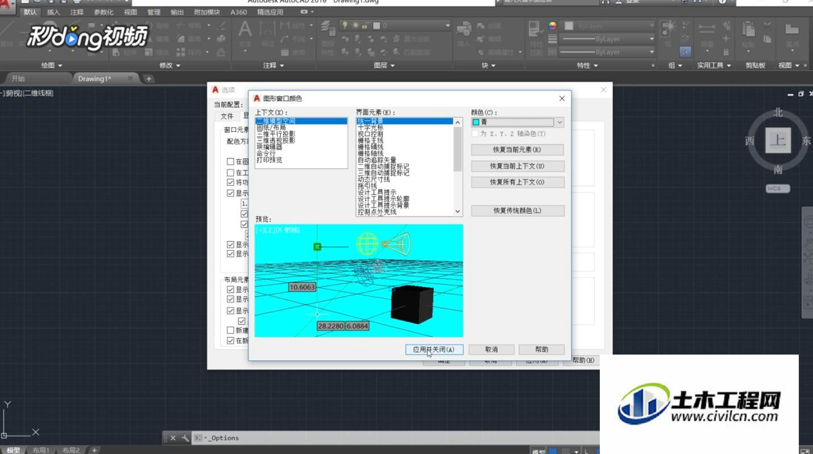Click ViewCube top face 上
This screenshot has width=813, height=454.
(x=777, y=140)
